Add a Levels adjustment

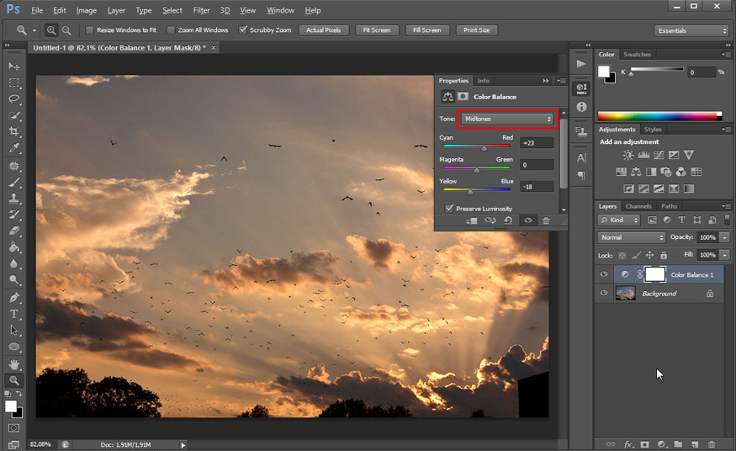pos(643,155)
